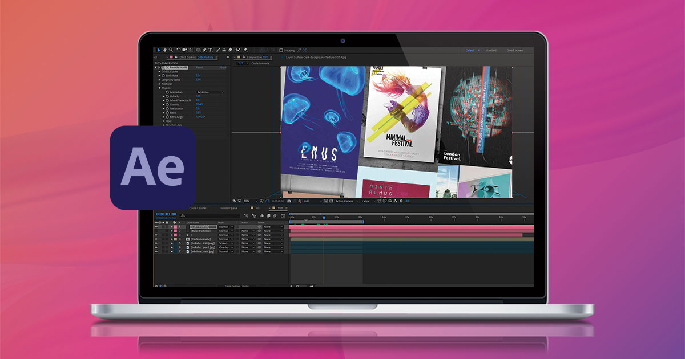Click Circle Animate in composition breadcrumb

(x=261, y=63)
